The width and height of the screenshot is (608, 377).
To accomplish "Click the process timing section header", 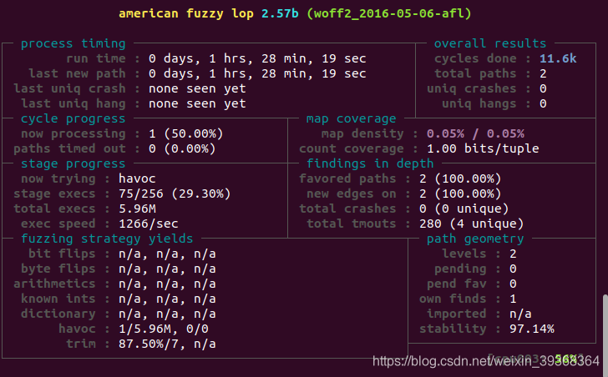I will click(73, 43).
